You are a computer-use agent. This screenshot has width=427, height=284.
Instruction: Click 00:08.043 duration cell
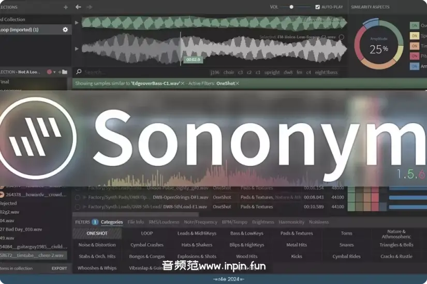click(314, 197)
